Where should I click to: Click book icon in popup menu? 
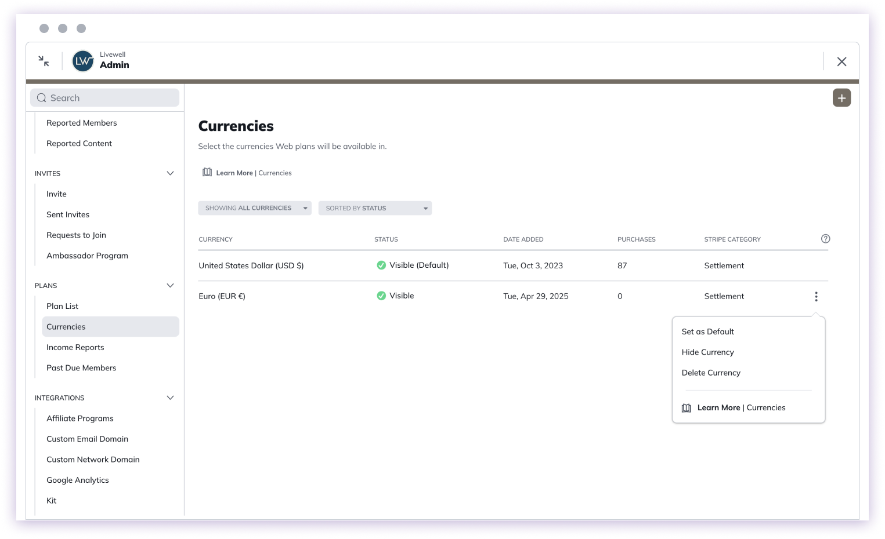tap(687, 408)
